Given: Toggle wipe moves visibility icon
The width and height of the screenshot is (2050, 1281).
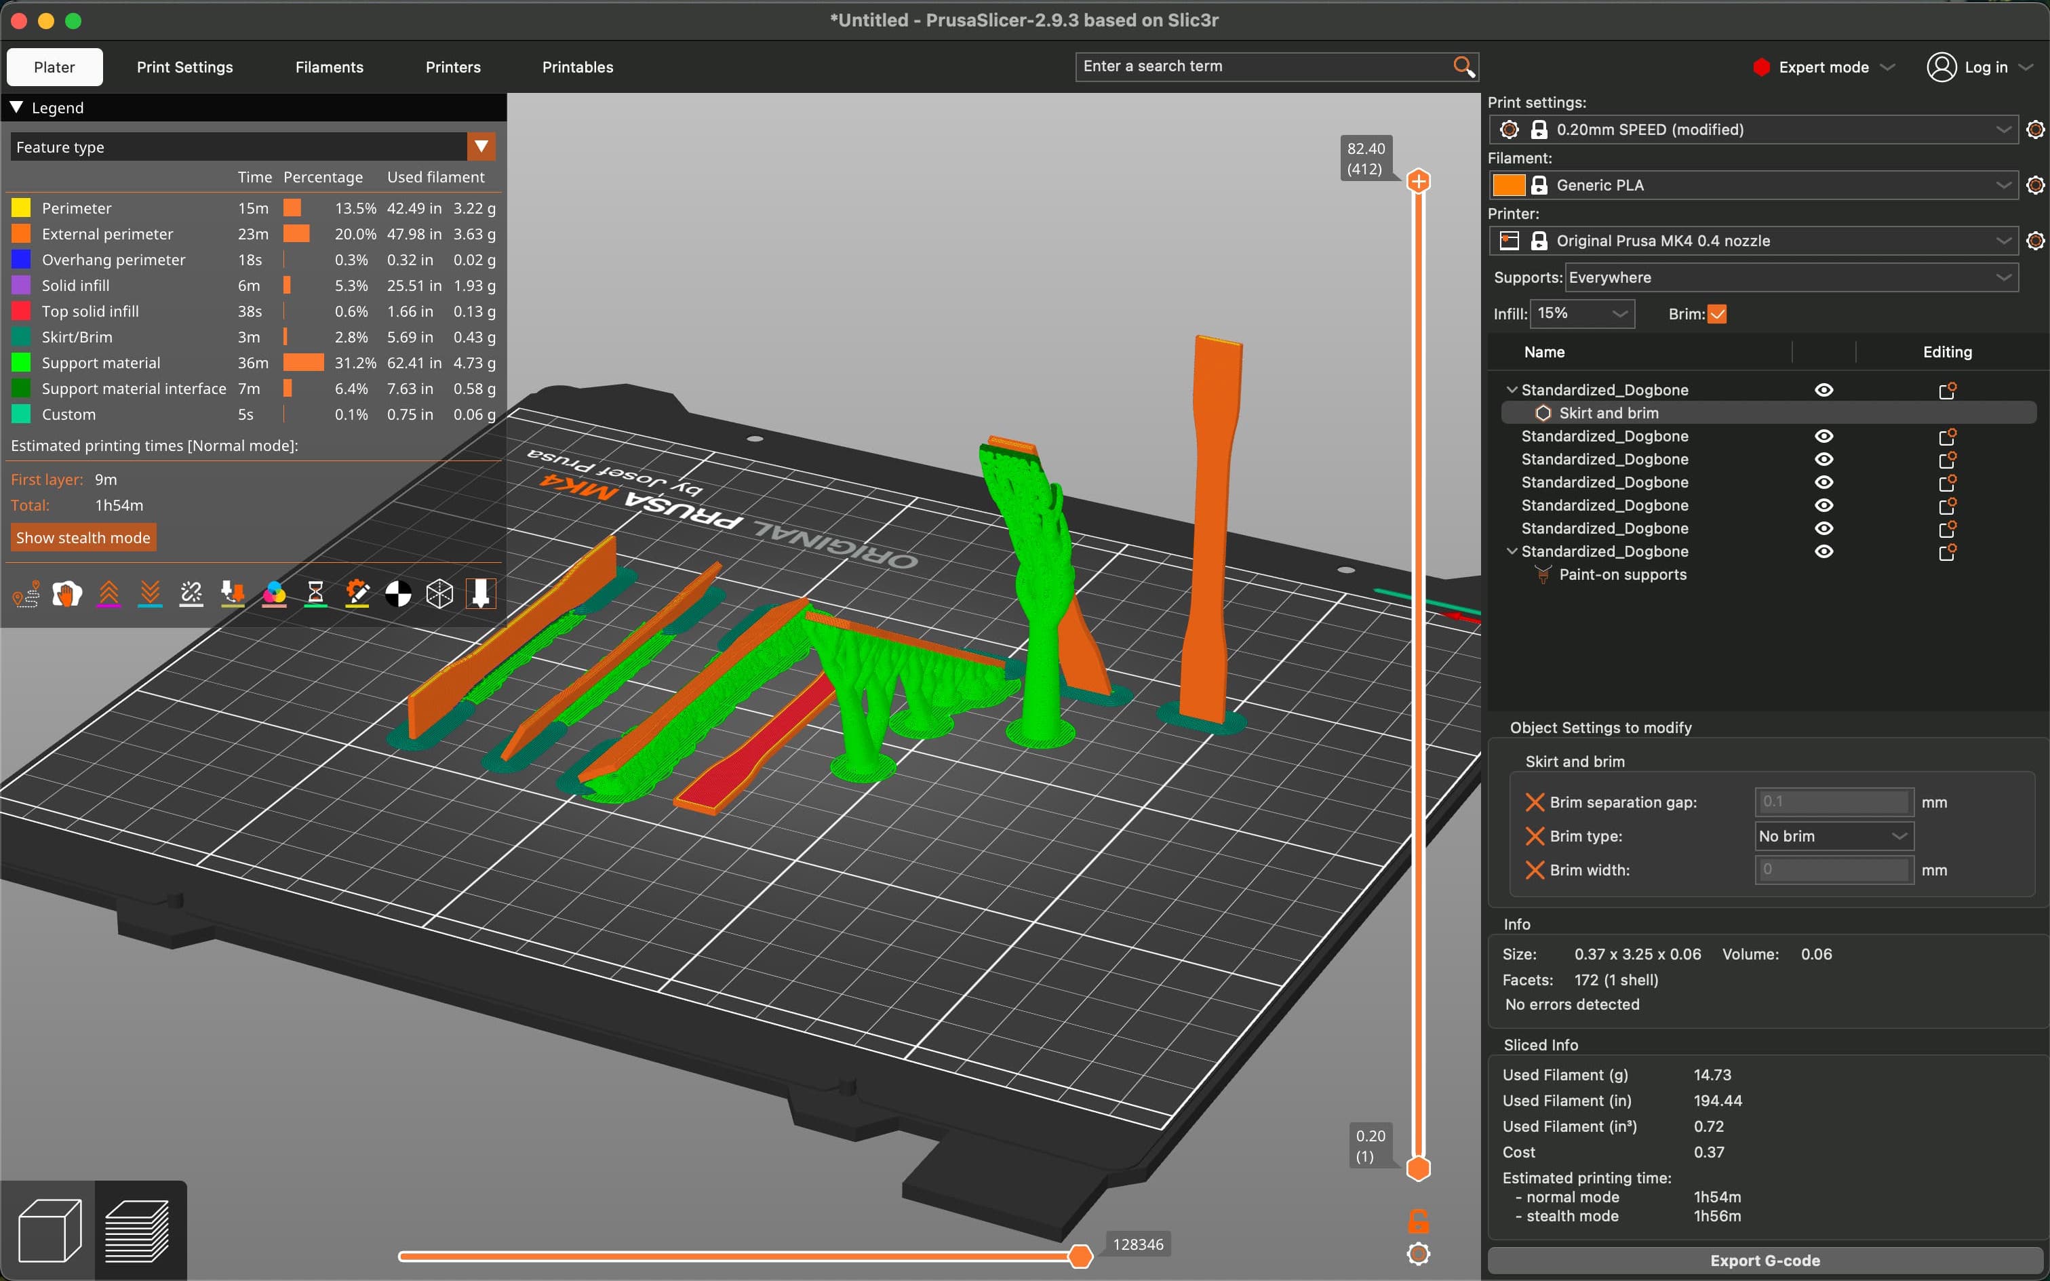Looking at the screenshot, I should (67, 594).
